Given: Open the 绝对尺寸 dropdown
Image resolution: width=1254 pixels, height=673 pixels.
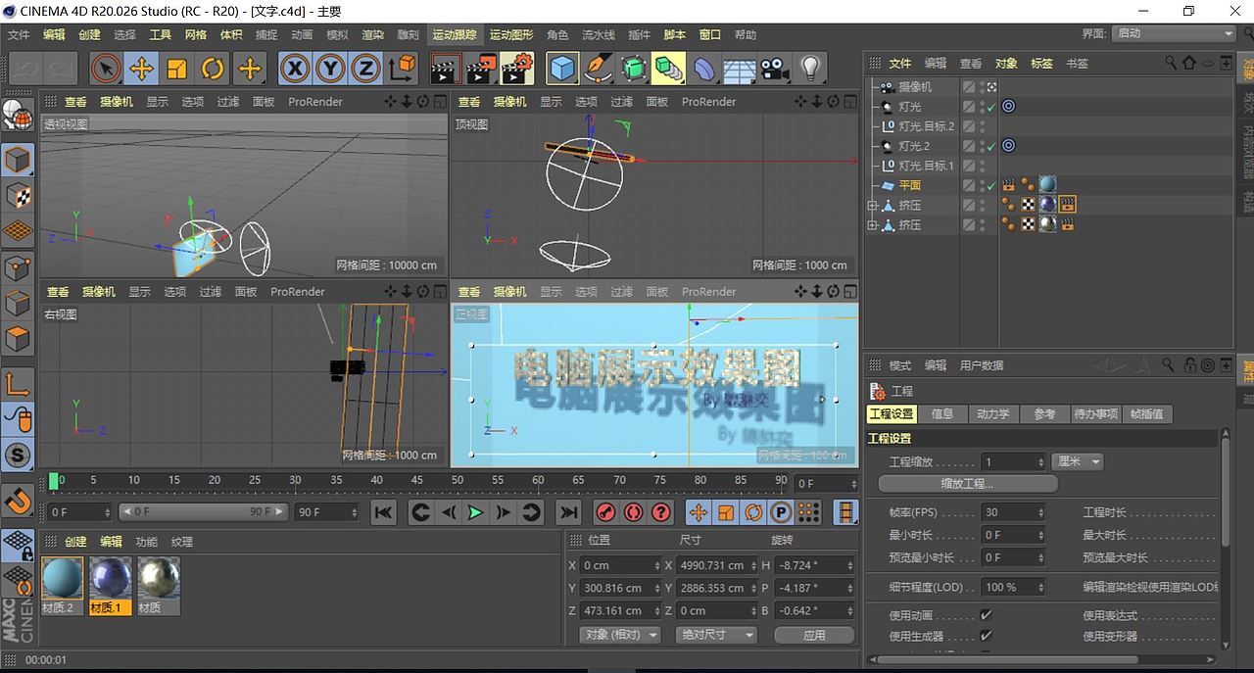Looking at the screenshot, I should click(x=716, y=635).
